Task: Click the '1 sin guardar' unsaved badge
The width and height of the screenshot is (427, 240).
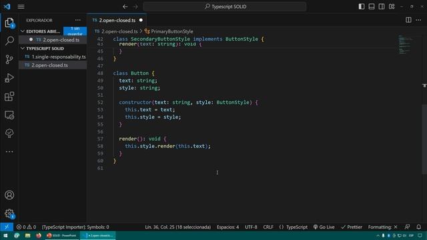Action: (75, 31)
